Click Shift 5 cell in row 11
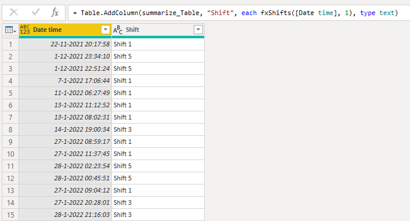This screenshot has width=410, height=221. [x=158, y=166]
